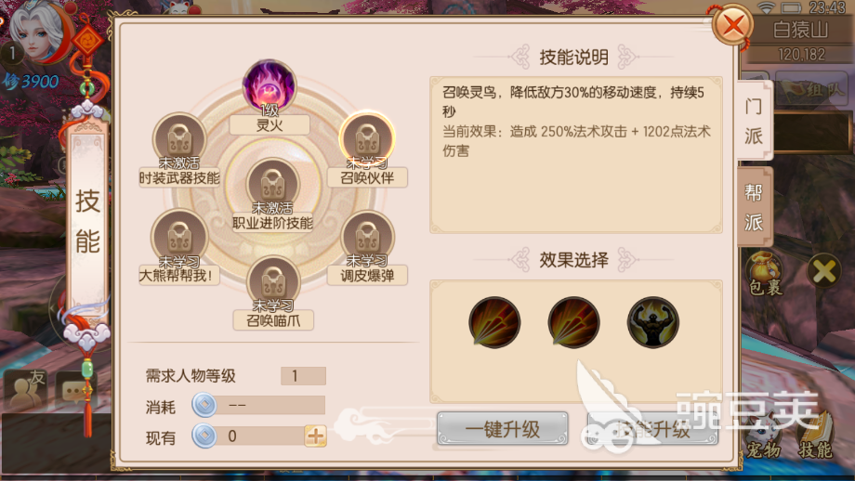Switch to the 帮派 tab

point(754,207)
